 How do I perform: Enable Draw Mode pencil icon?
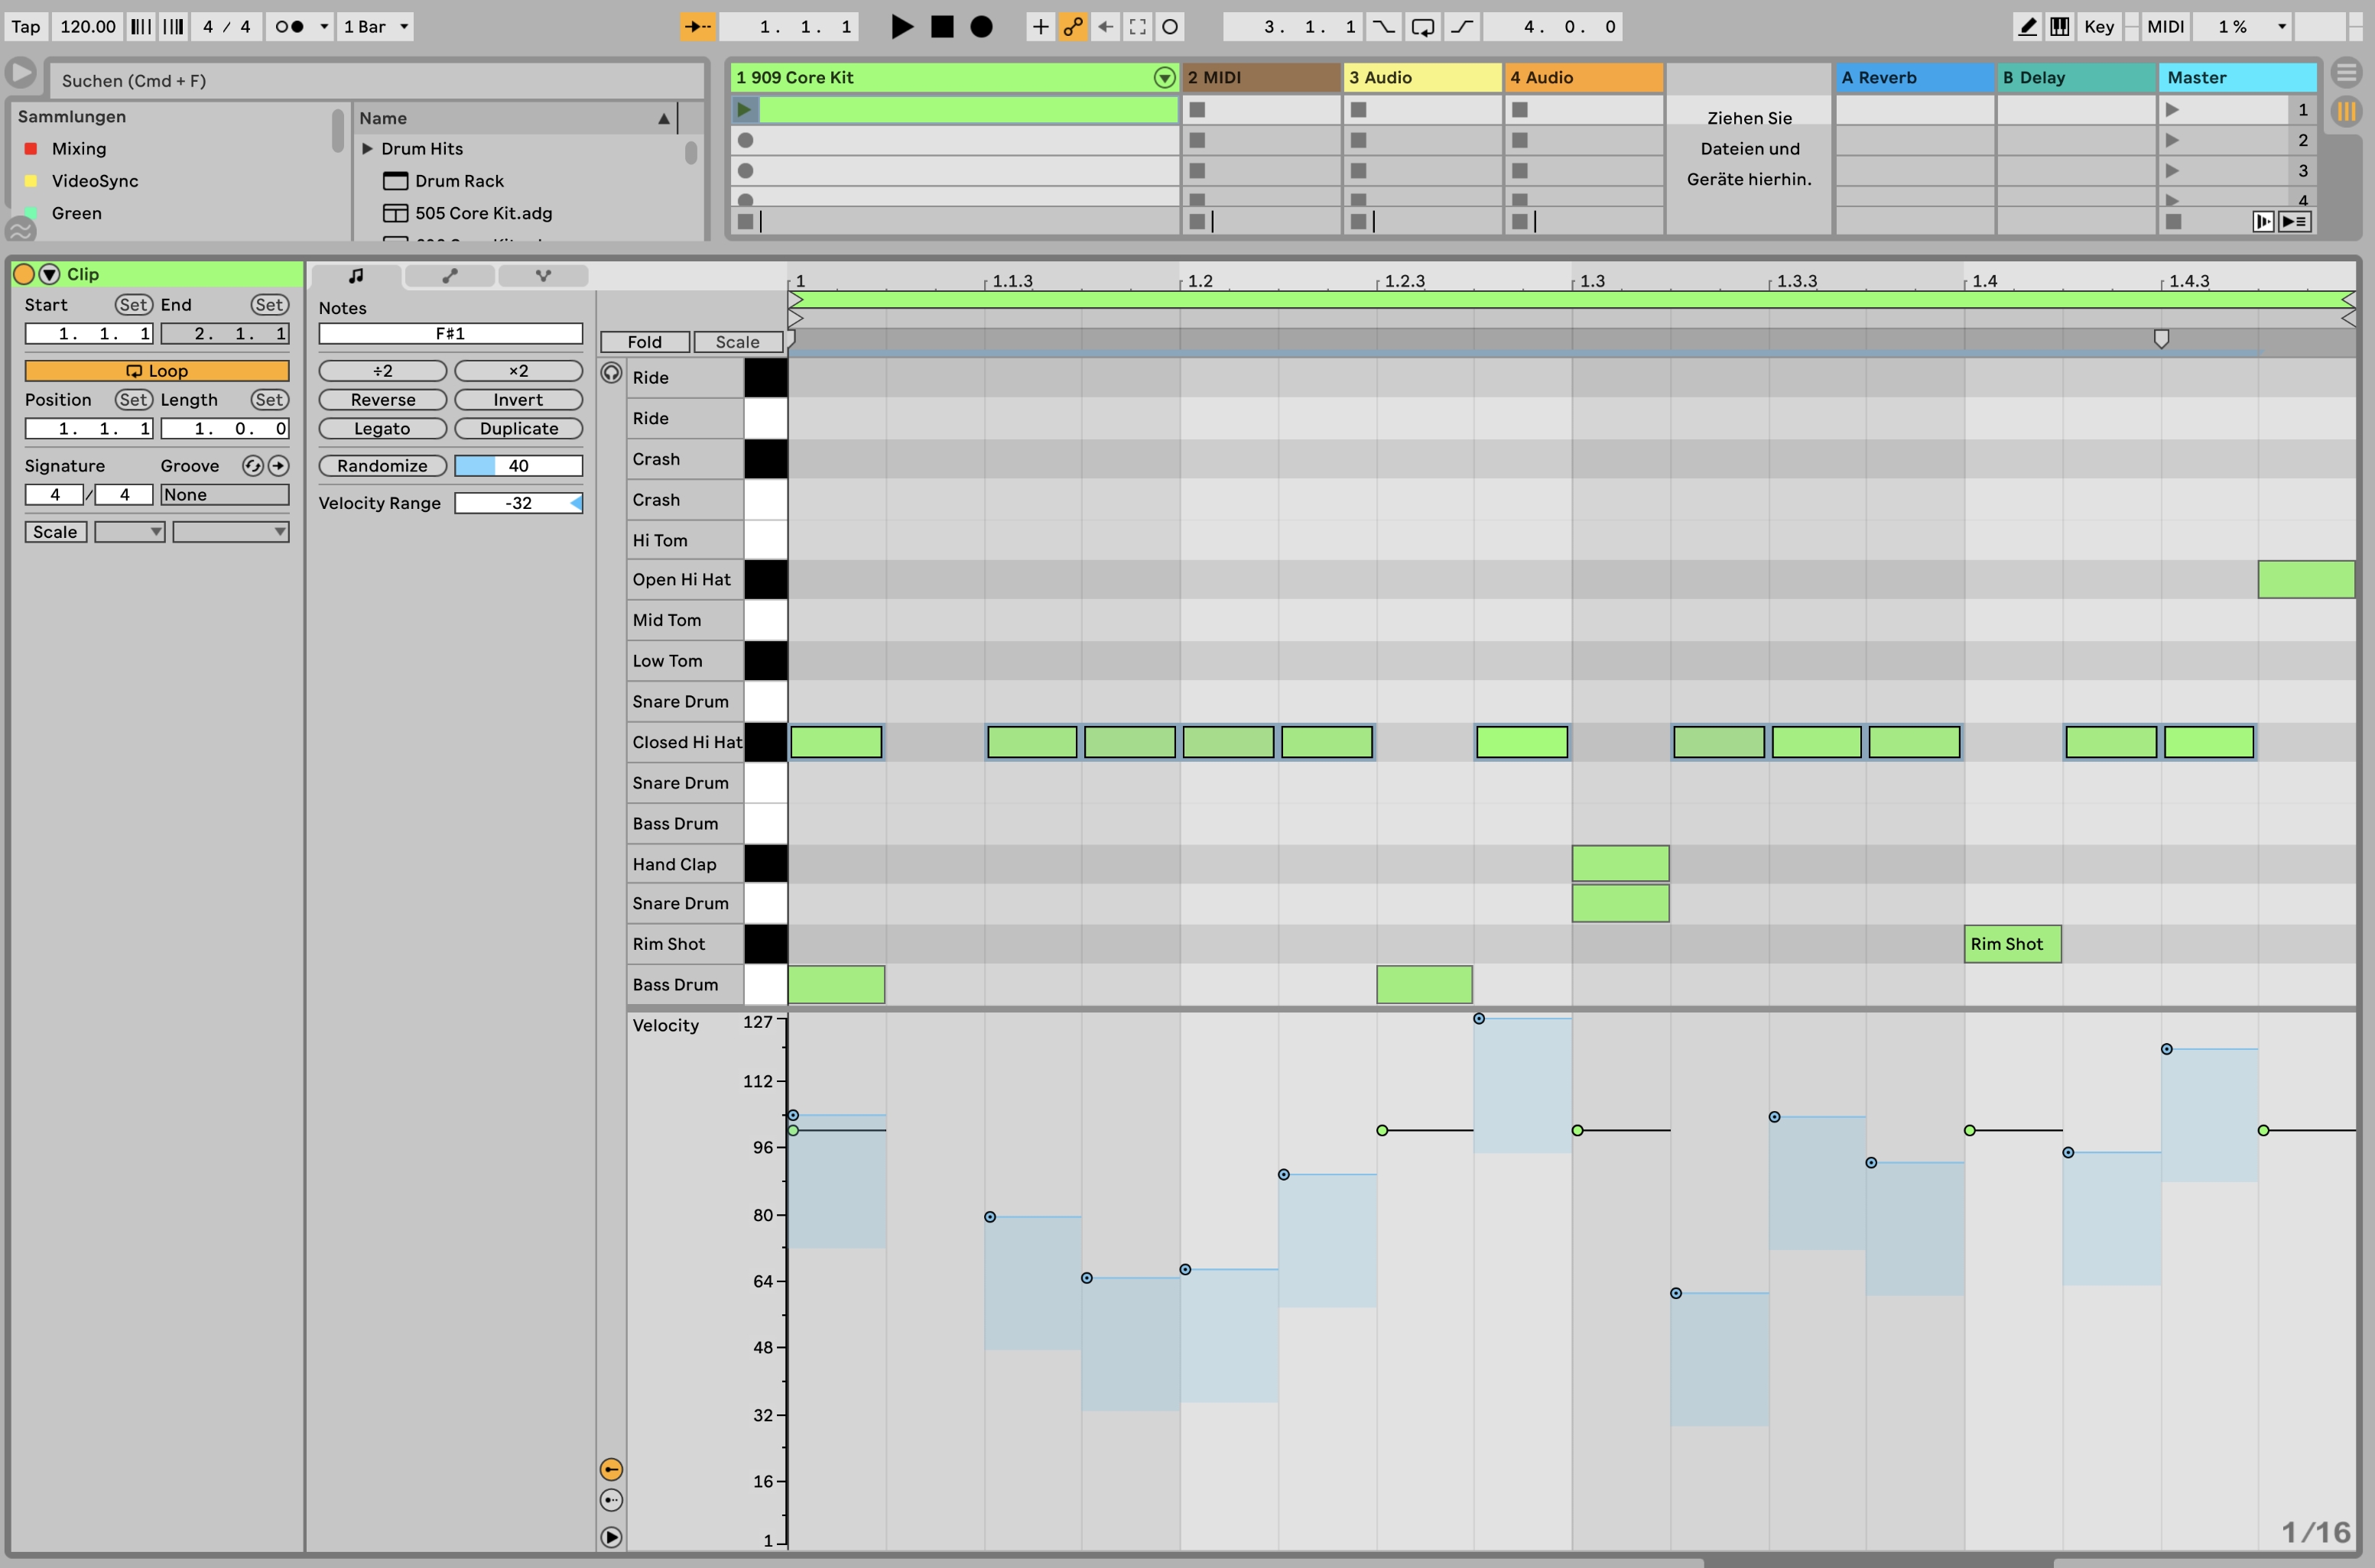tap(2028, 27)
